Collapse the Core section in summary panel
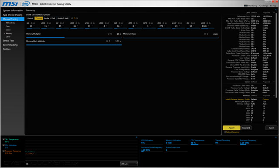Image resolution: width=279 pixels, height=168 pixels. click(274, 13)
